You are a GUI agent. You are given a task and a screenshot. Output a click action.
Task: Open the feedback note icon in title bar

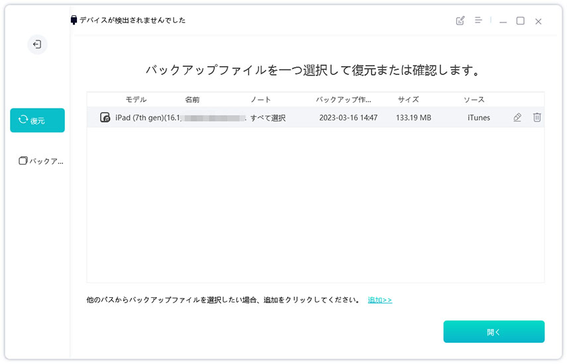pyautogui.click(x=460, y=21)
